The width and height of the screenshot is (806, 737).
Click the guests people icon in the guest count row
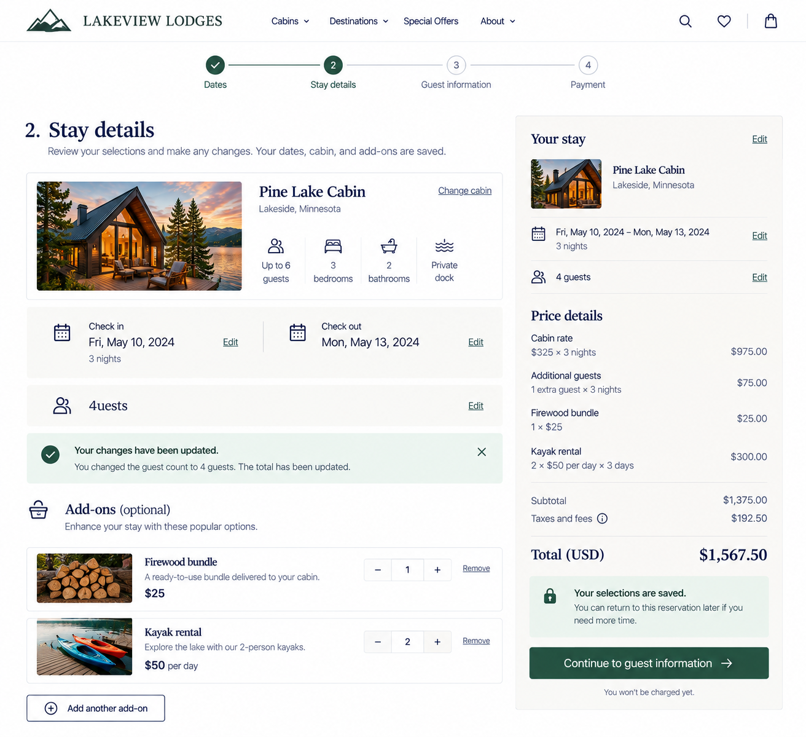tap(62, 406)
